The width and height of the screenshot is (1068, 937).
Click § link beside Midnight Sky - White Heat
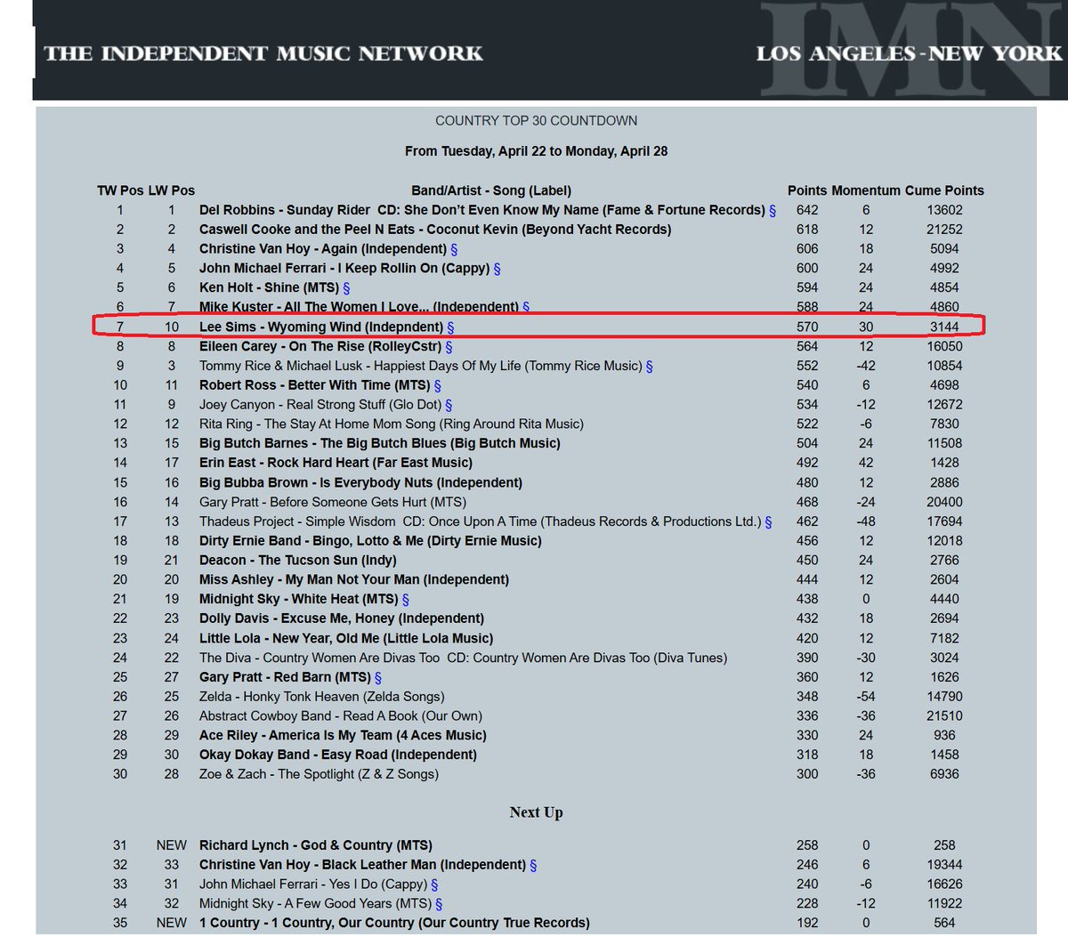coord(405,600)
